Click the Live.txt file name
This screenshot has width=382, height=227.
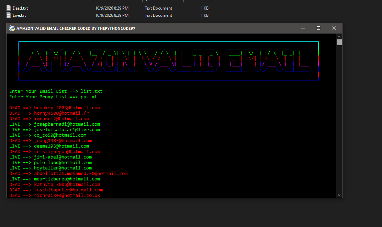pyautogui.click(x=19, y=15)
